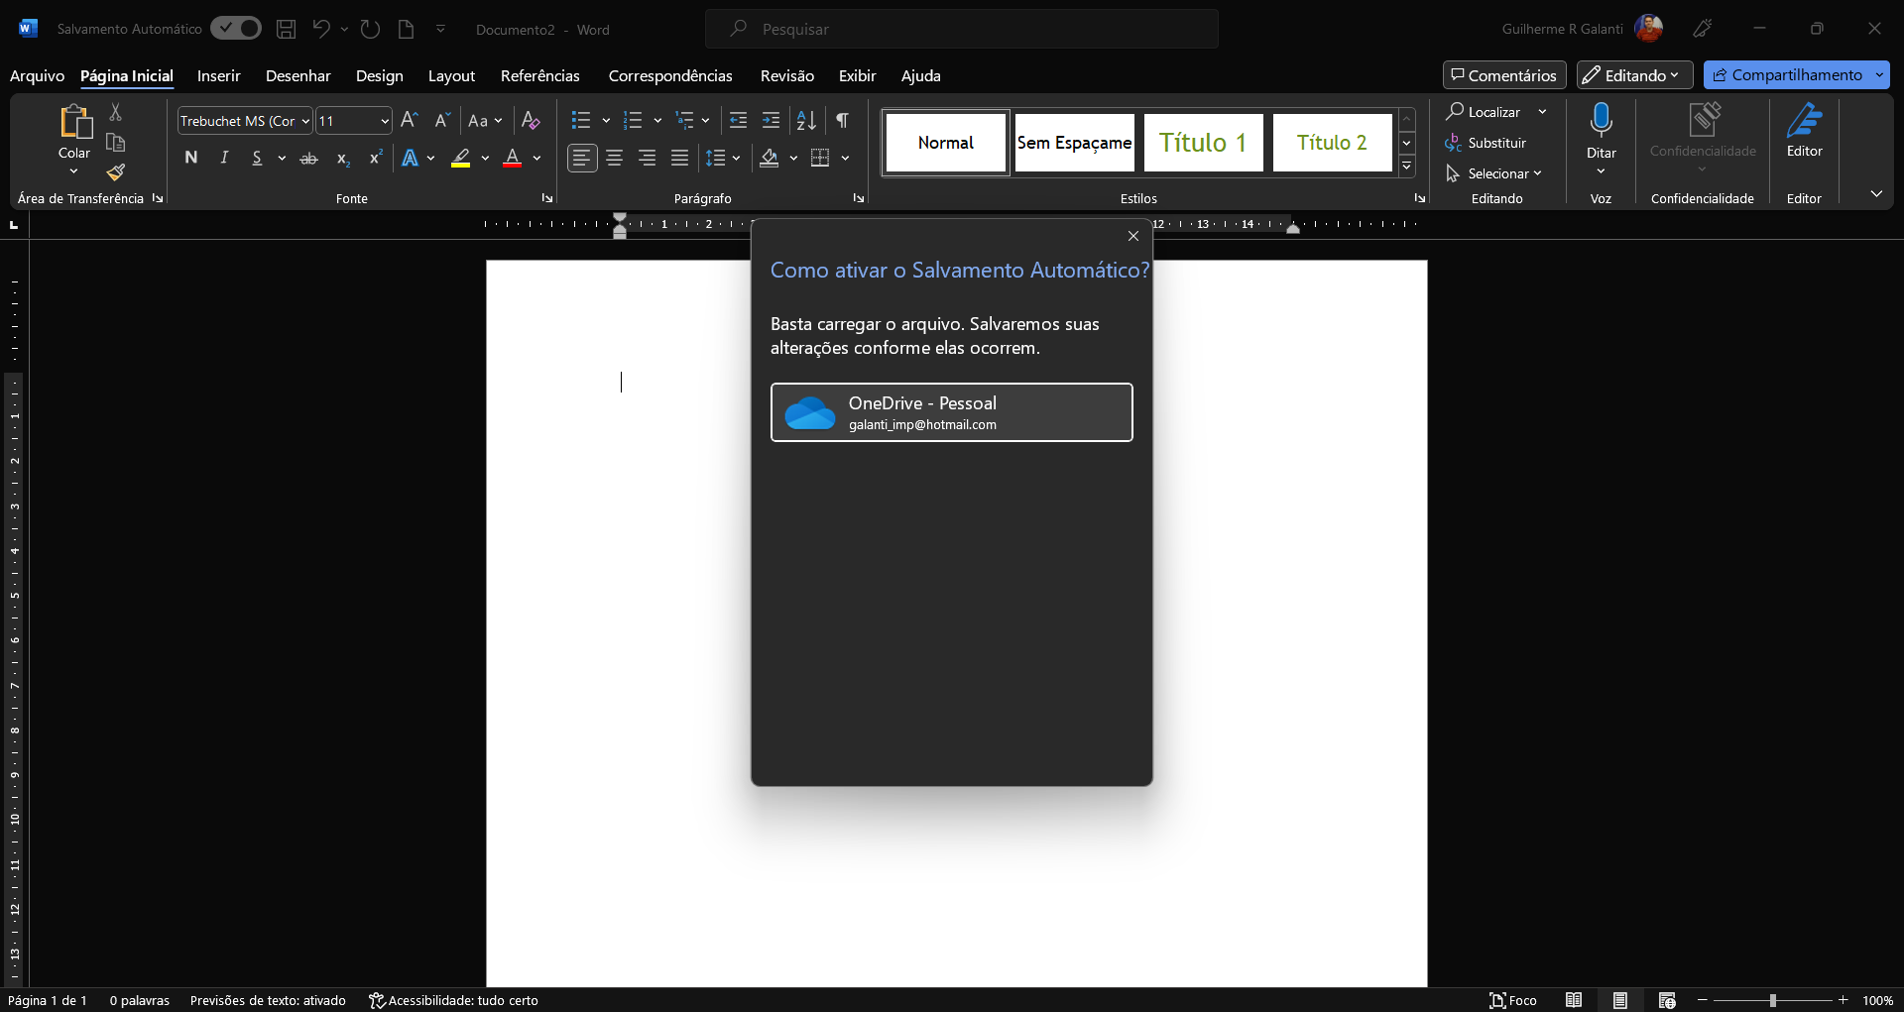1904x1012 pixels.
Task: Open the change case dropdown
Action: (x=485, y=120)
